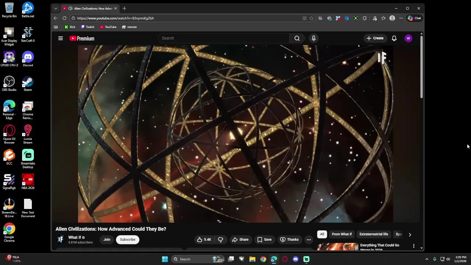471x265 pixels.
Task: Click the YouTube search magnifier button
Action: (x=297, y=38)
